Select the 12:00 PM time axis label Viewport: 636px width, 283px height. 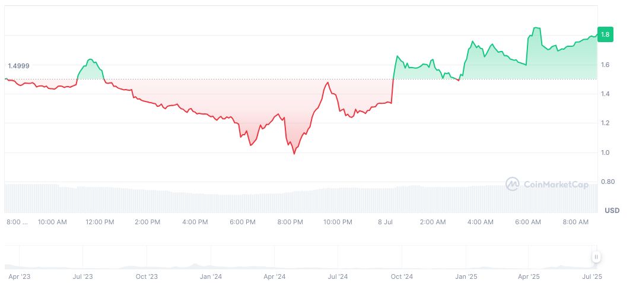pyautogui.click(x=100, y=222)
